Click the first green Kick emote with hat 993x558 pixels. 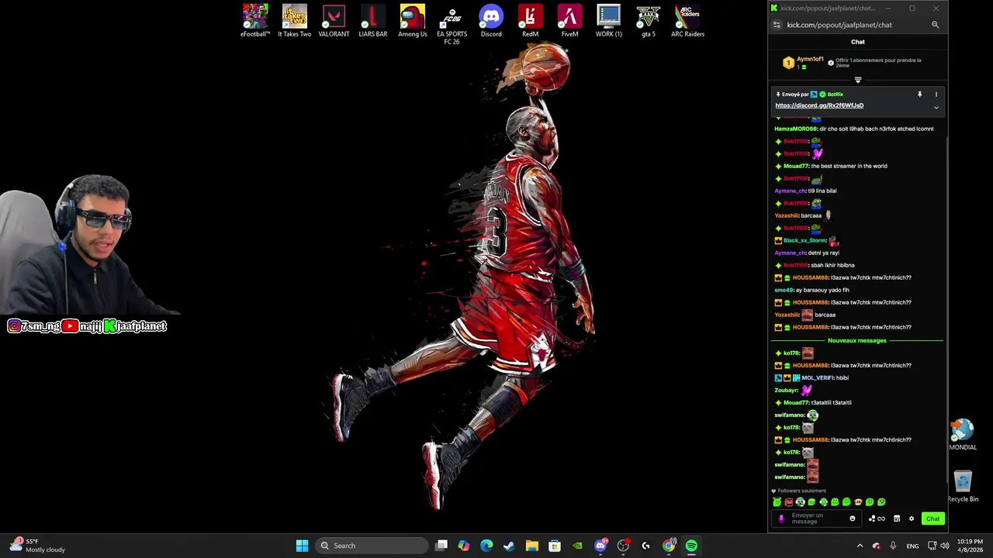click(777, 502)
